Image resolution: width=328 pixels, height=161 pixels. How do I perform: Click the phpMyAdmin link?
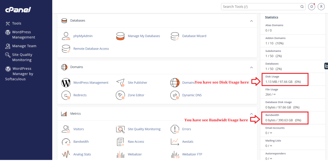[x=83, y=36]
